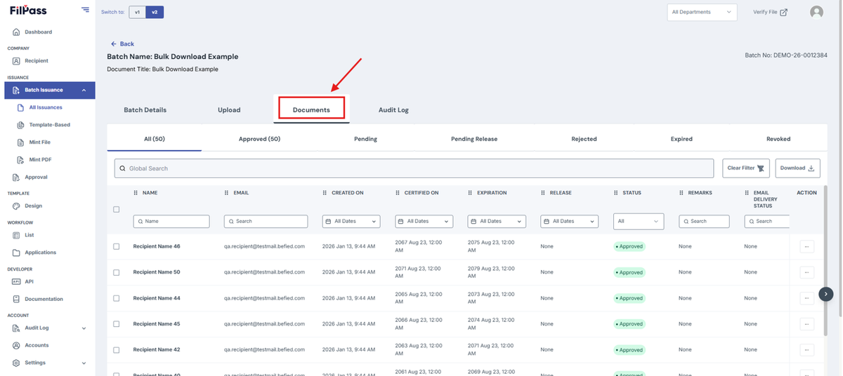Image resolution: width=843 pixels, height=376 pixels.
Task: Open the action menu for Recipient Name 46
Action: tap(806, 246)
